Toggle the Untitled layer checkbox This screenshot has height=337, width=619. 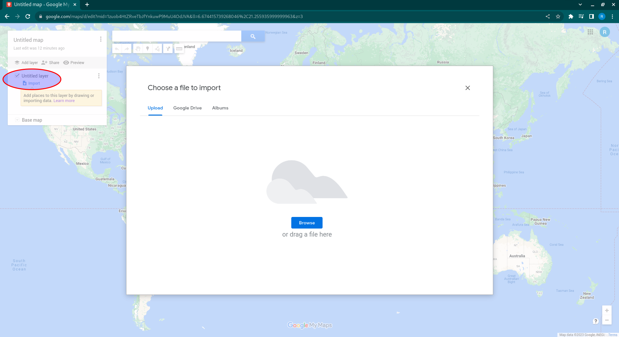pyautogui.click(x=17, y=76)
